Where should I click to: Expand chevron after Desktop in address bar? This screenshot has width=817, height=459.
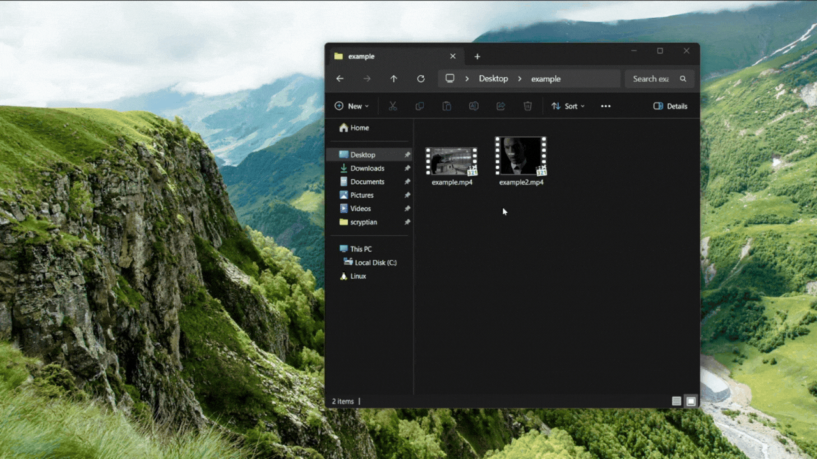pos(520,79)
